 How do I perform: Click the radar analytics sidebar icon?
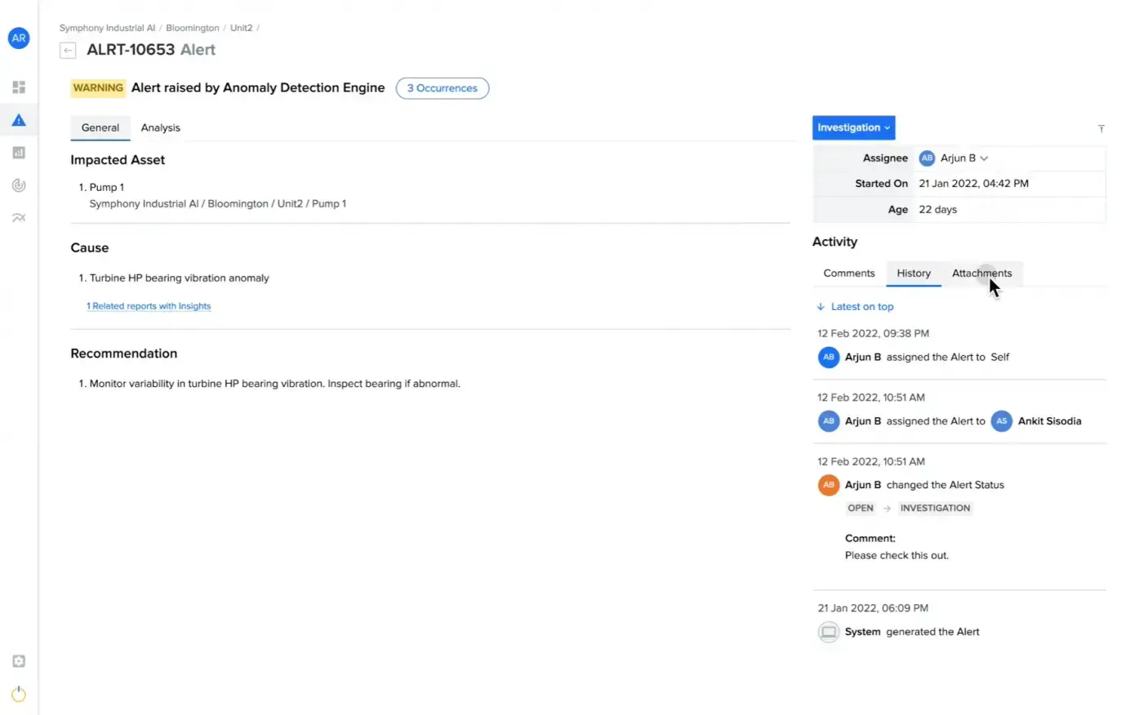tap(19, 185)
